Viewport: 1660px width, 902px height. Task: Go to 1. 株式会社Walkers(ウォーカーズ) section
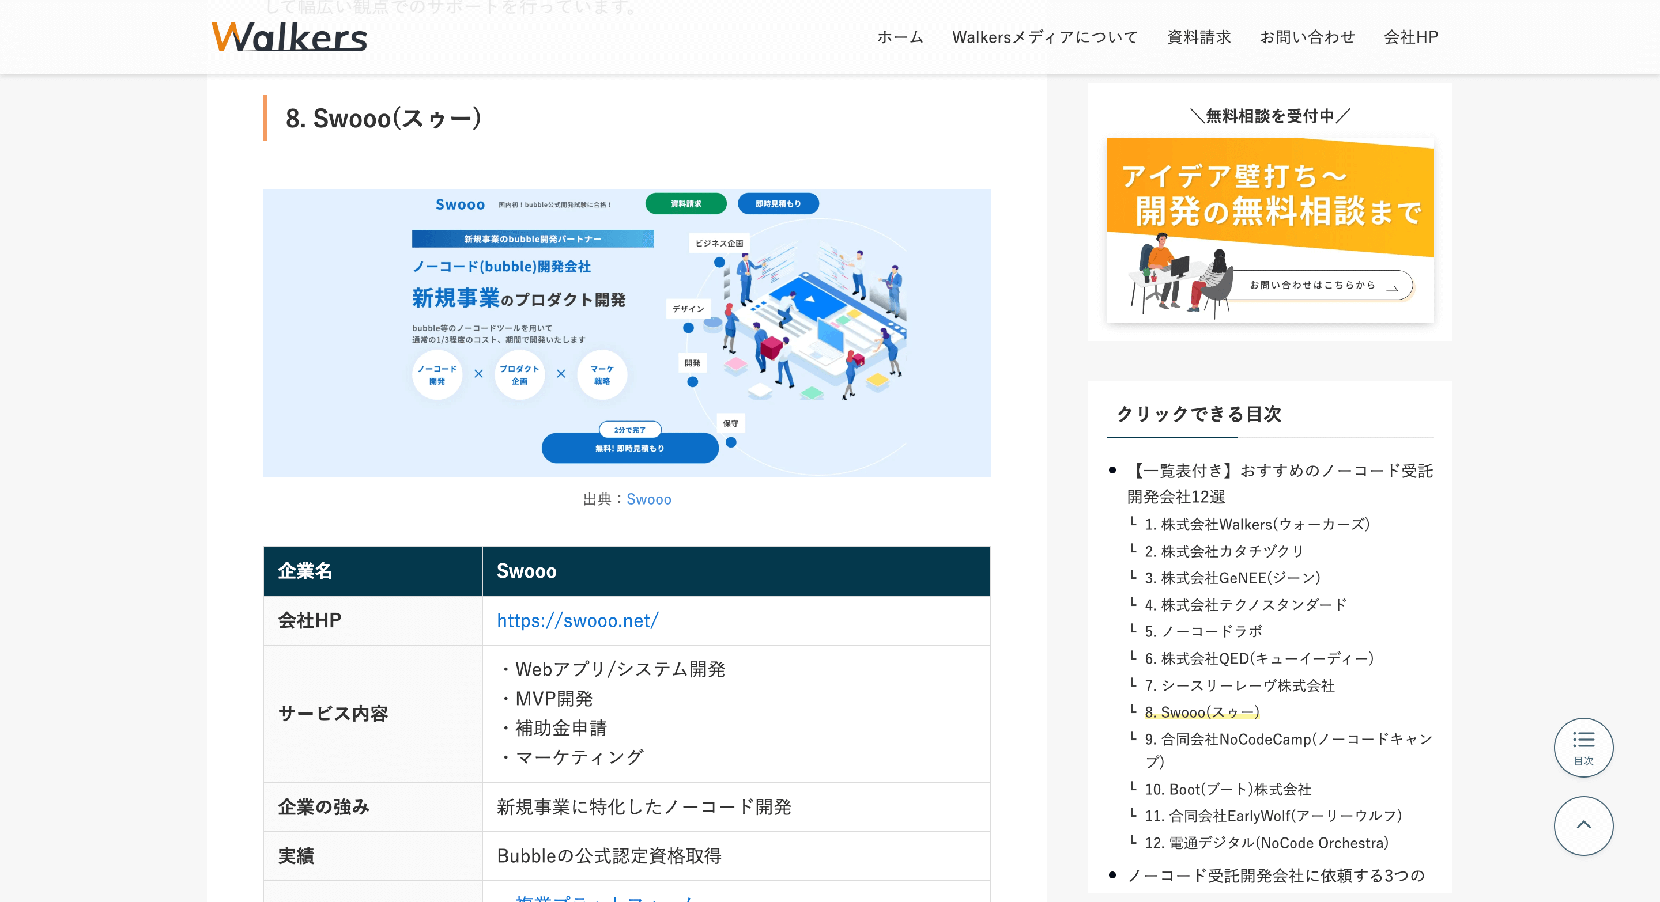click(x=1257, y=524)
